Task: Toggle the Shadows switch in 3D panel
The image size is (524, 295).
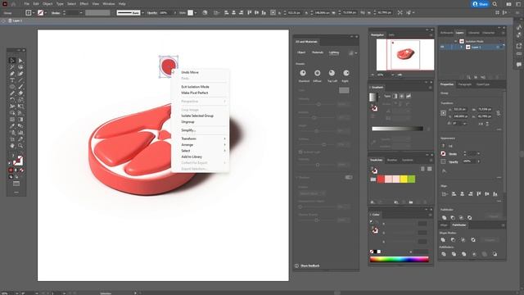Action: (349, 177)
